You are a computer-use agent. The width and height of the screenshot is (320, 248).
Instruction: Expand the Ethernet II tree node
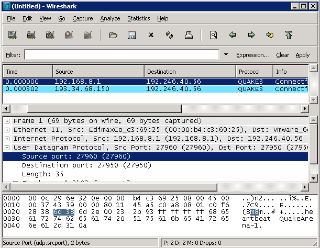[7, 130]
